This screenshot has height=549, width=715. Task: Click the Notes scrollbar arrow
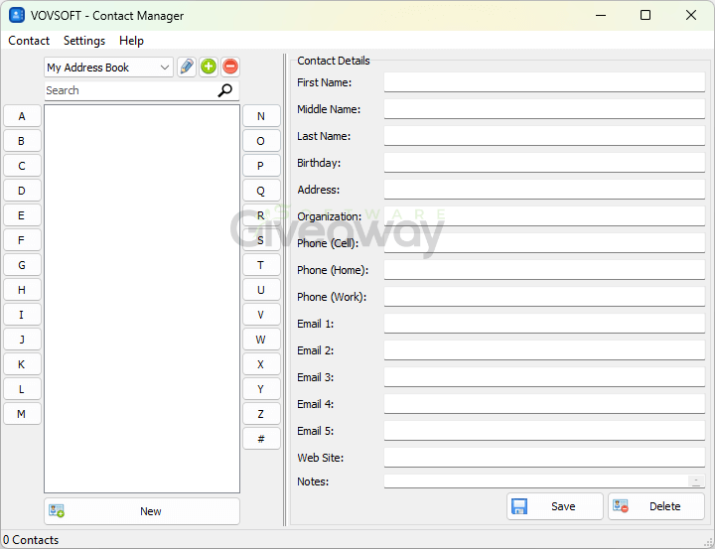[696, 480]
